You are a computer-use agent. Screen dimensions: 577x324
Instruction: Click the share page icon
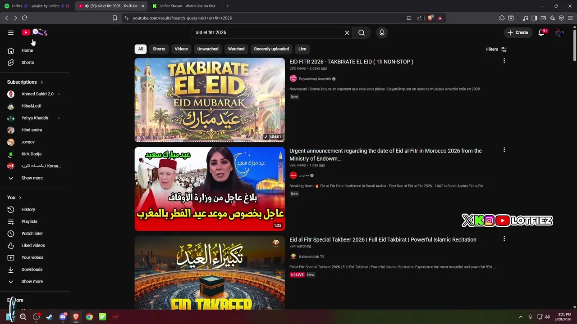419,18
